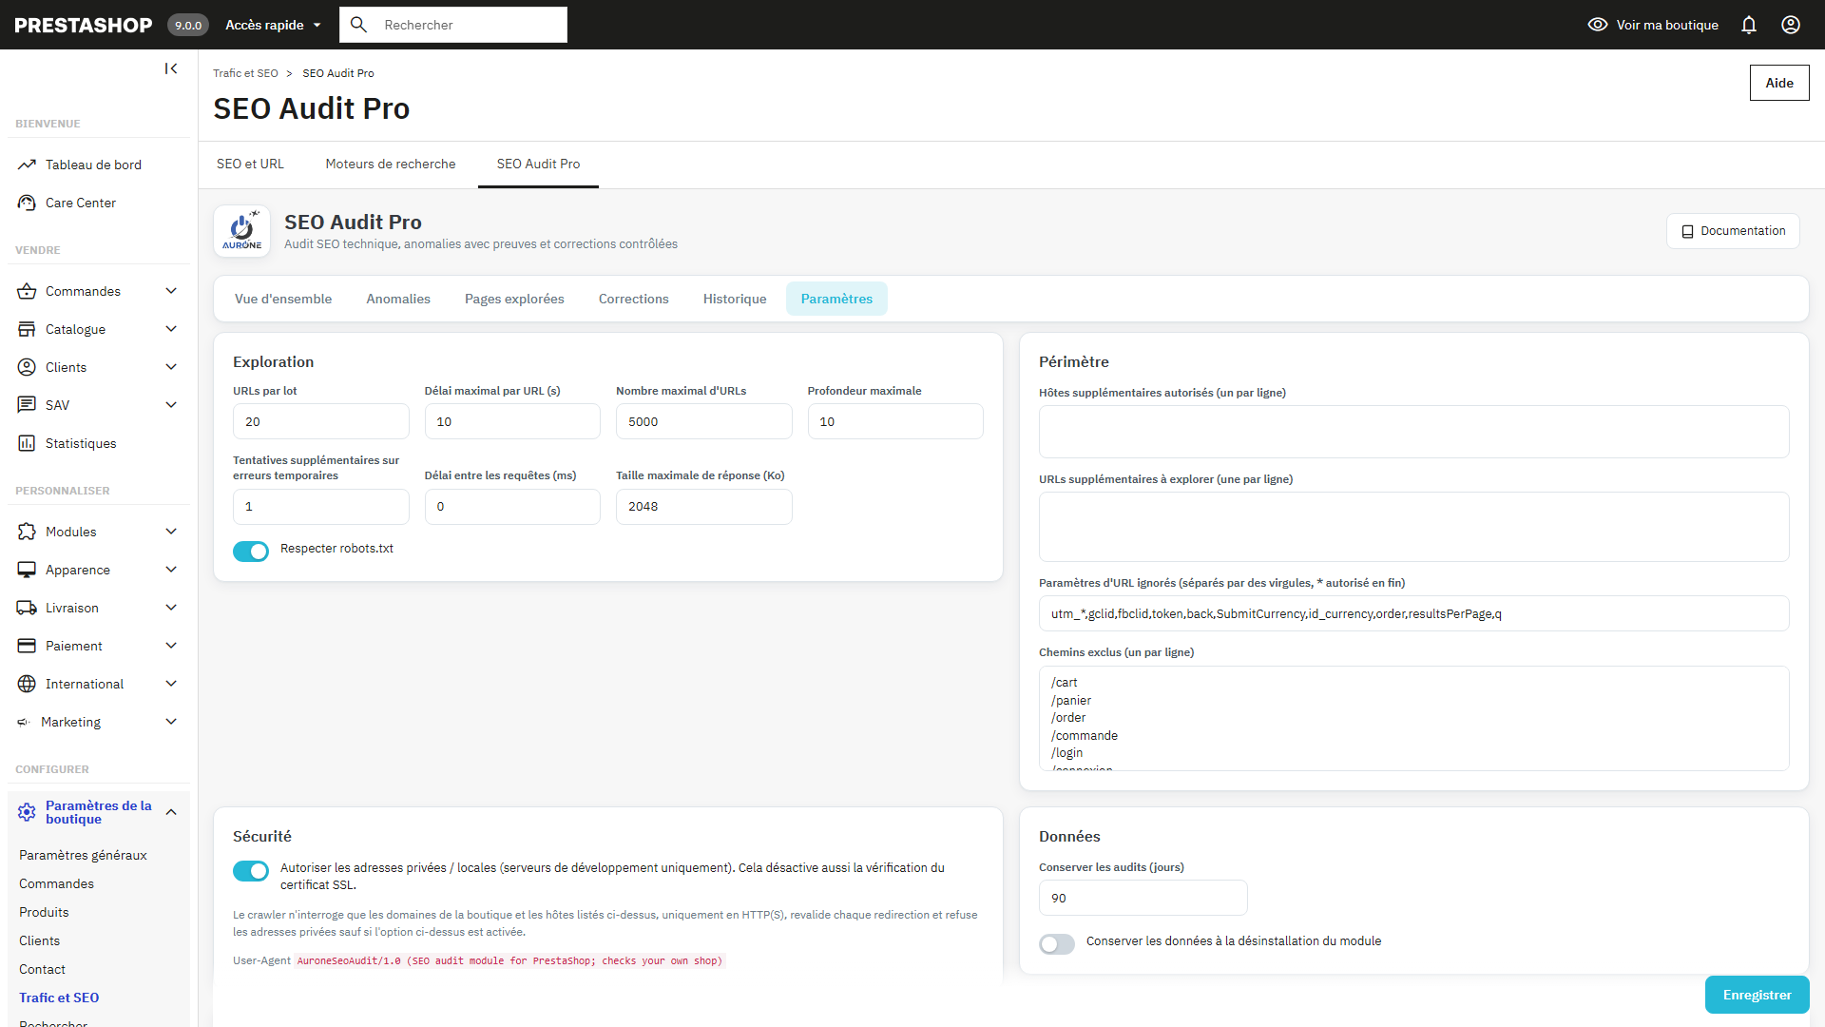Open the Pages explorées tab
This screenshot has height=1027, width=1825.
tap(514, 299)
